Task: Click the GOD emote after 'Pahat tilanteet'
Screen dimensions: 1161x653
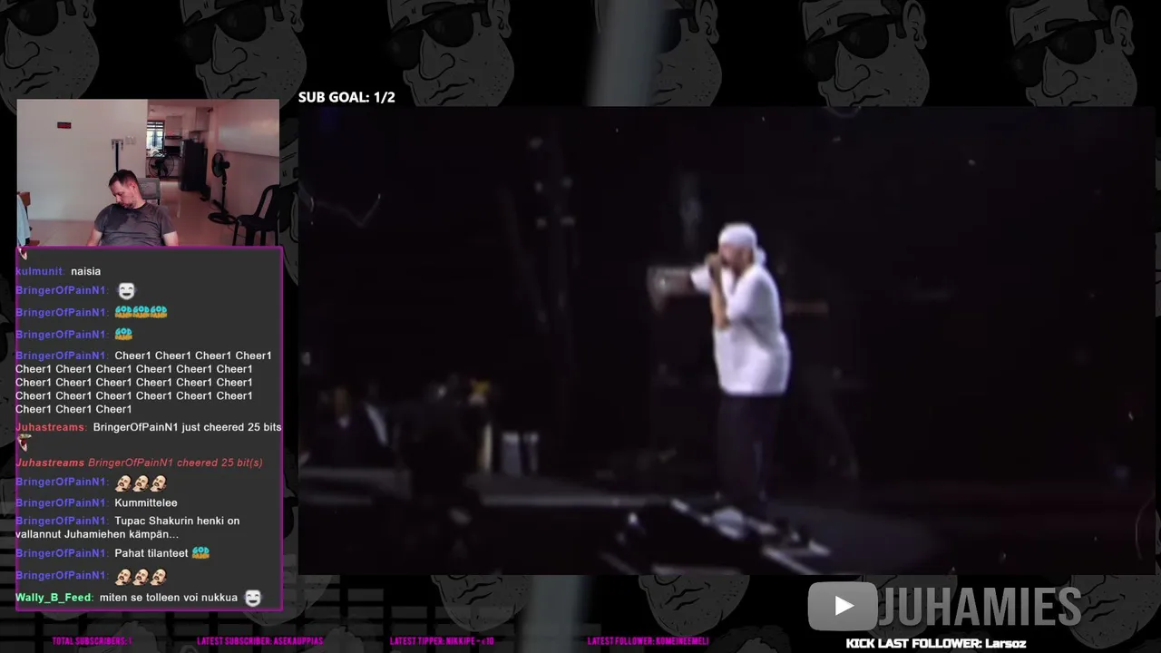Action: pyautogui.click(x=200, y=552)
